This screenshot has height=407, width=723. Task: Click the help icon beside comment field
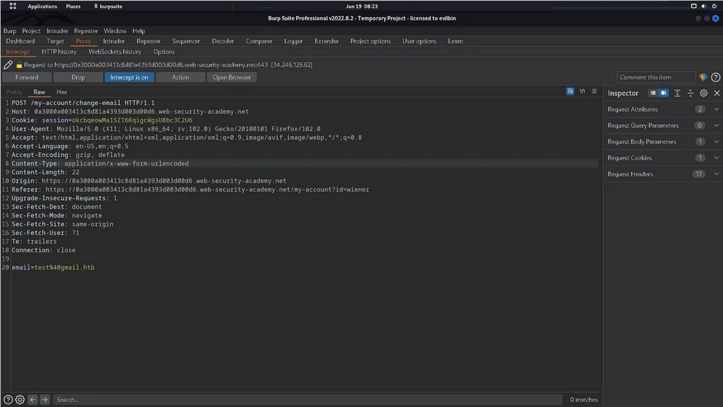(x=716, y=77)
